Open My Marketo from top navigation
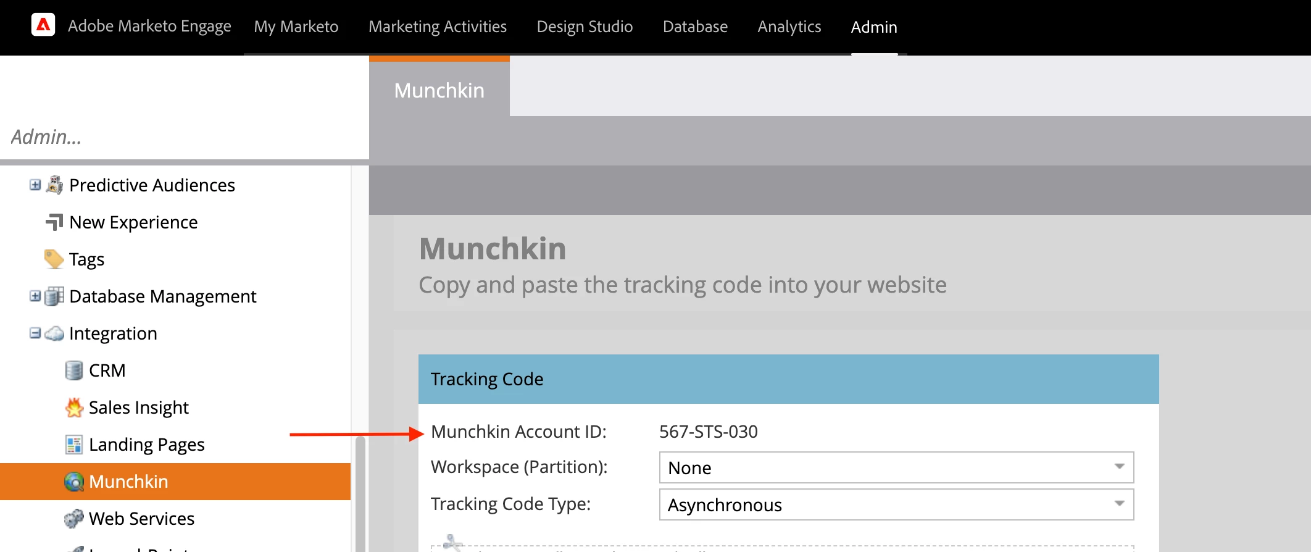Screen dimensions: 1311x552 point(296,27)
